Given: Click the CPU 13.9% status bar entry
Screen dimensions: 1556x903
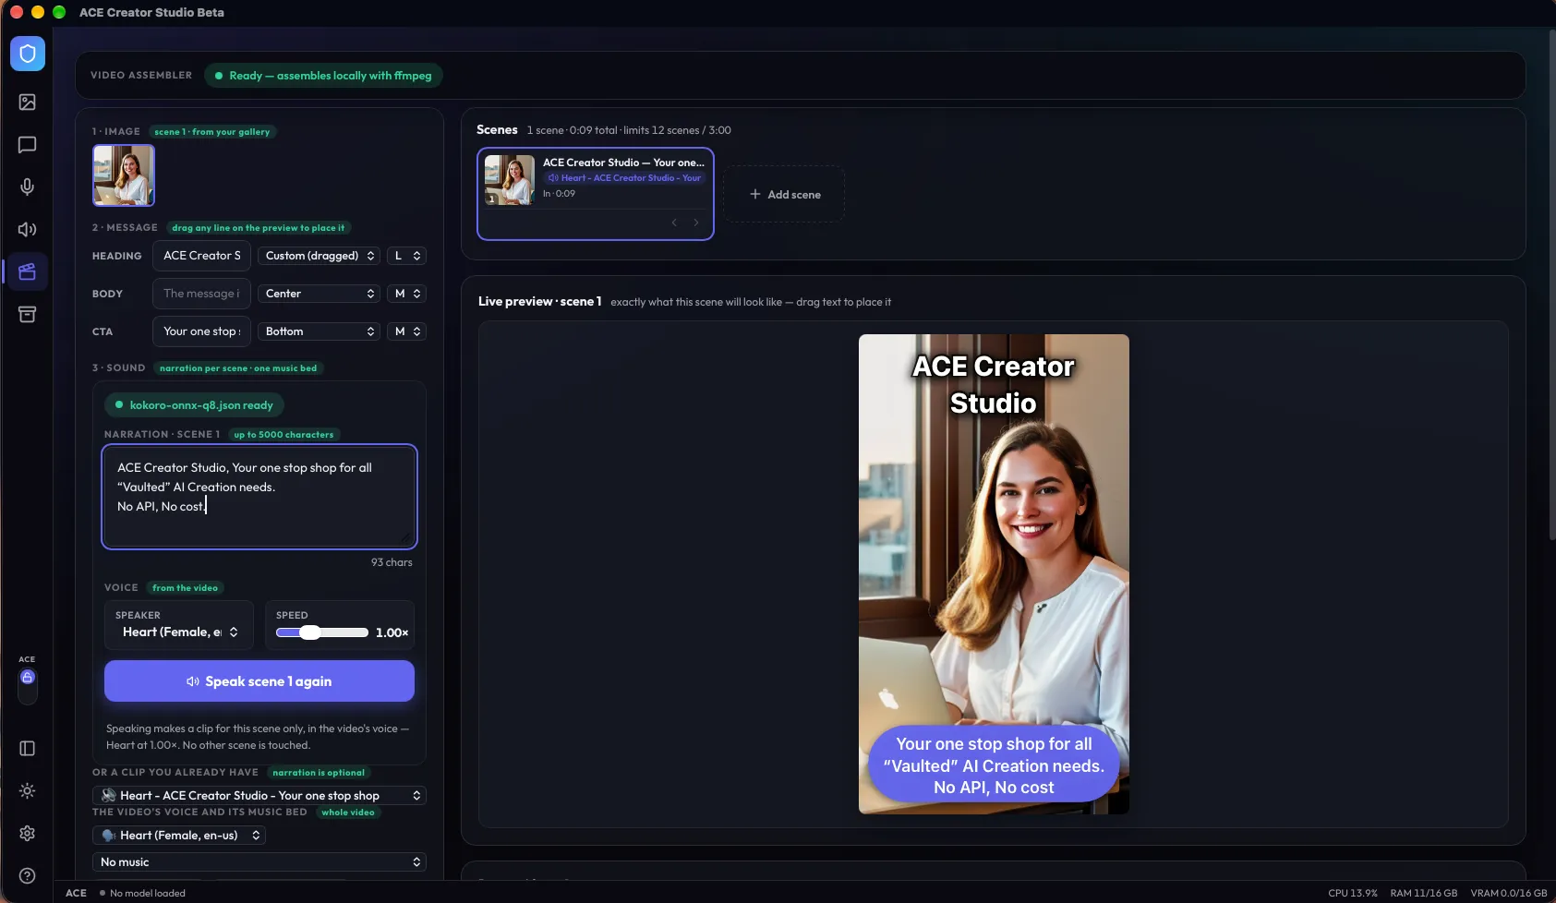Looking at the screenshot, I should pyautogui.click(x=1353, y=894).
